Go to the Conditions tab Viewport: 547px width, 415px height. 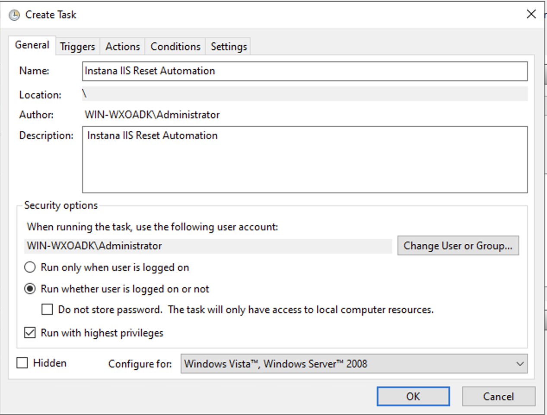175,47
